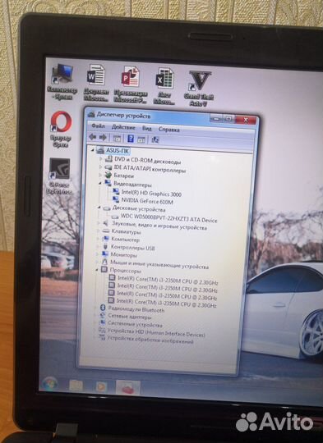Select Устройства HID (Human Interface Devices)

[156, 332]
